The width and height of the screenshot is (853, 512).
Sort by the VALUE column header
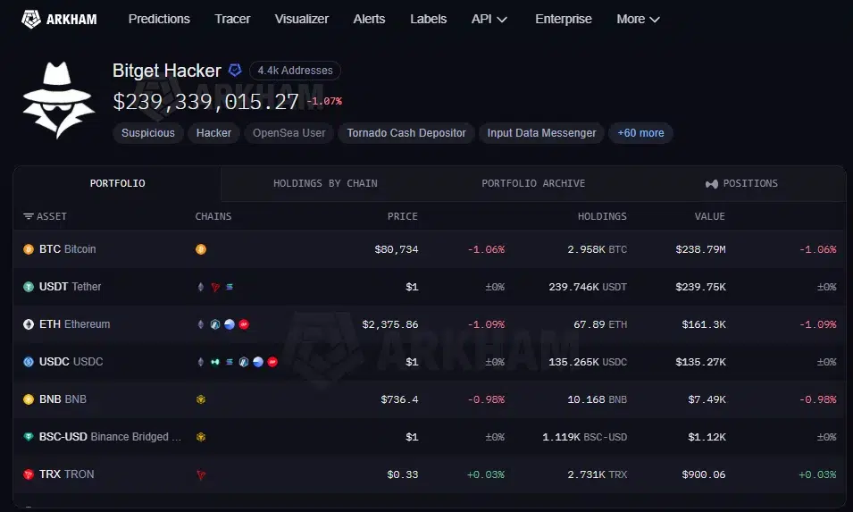[709, 216]
